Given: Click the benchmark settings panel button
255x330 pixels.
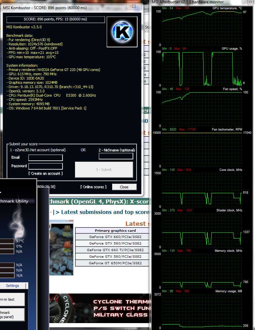Looking at the screenshot, I should coord(12,315).
